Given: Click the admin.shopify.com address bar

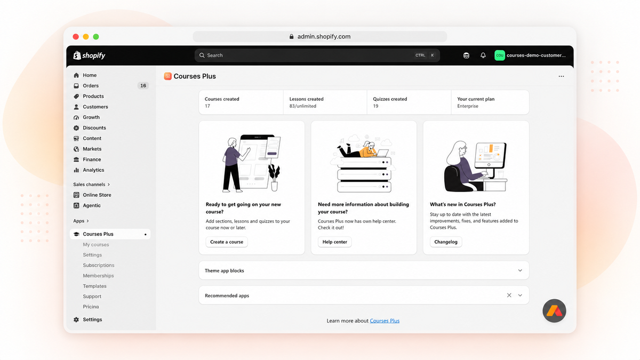Looking at the screenshot, I should click(320, 37).
